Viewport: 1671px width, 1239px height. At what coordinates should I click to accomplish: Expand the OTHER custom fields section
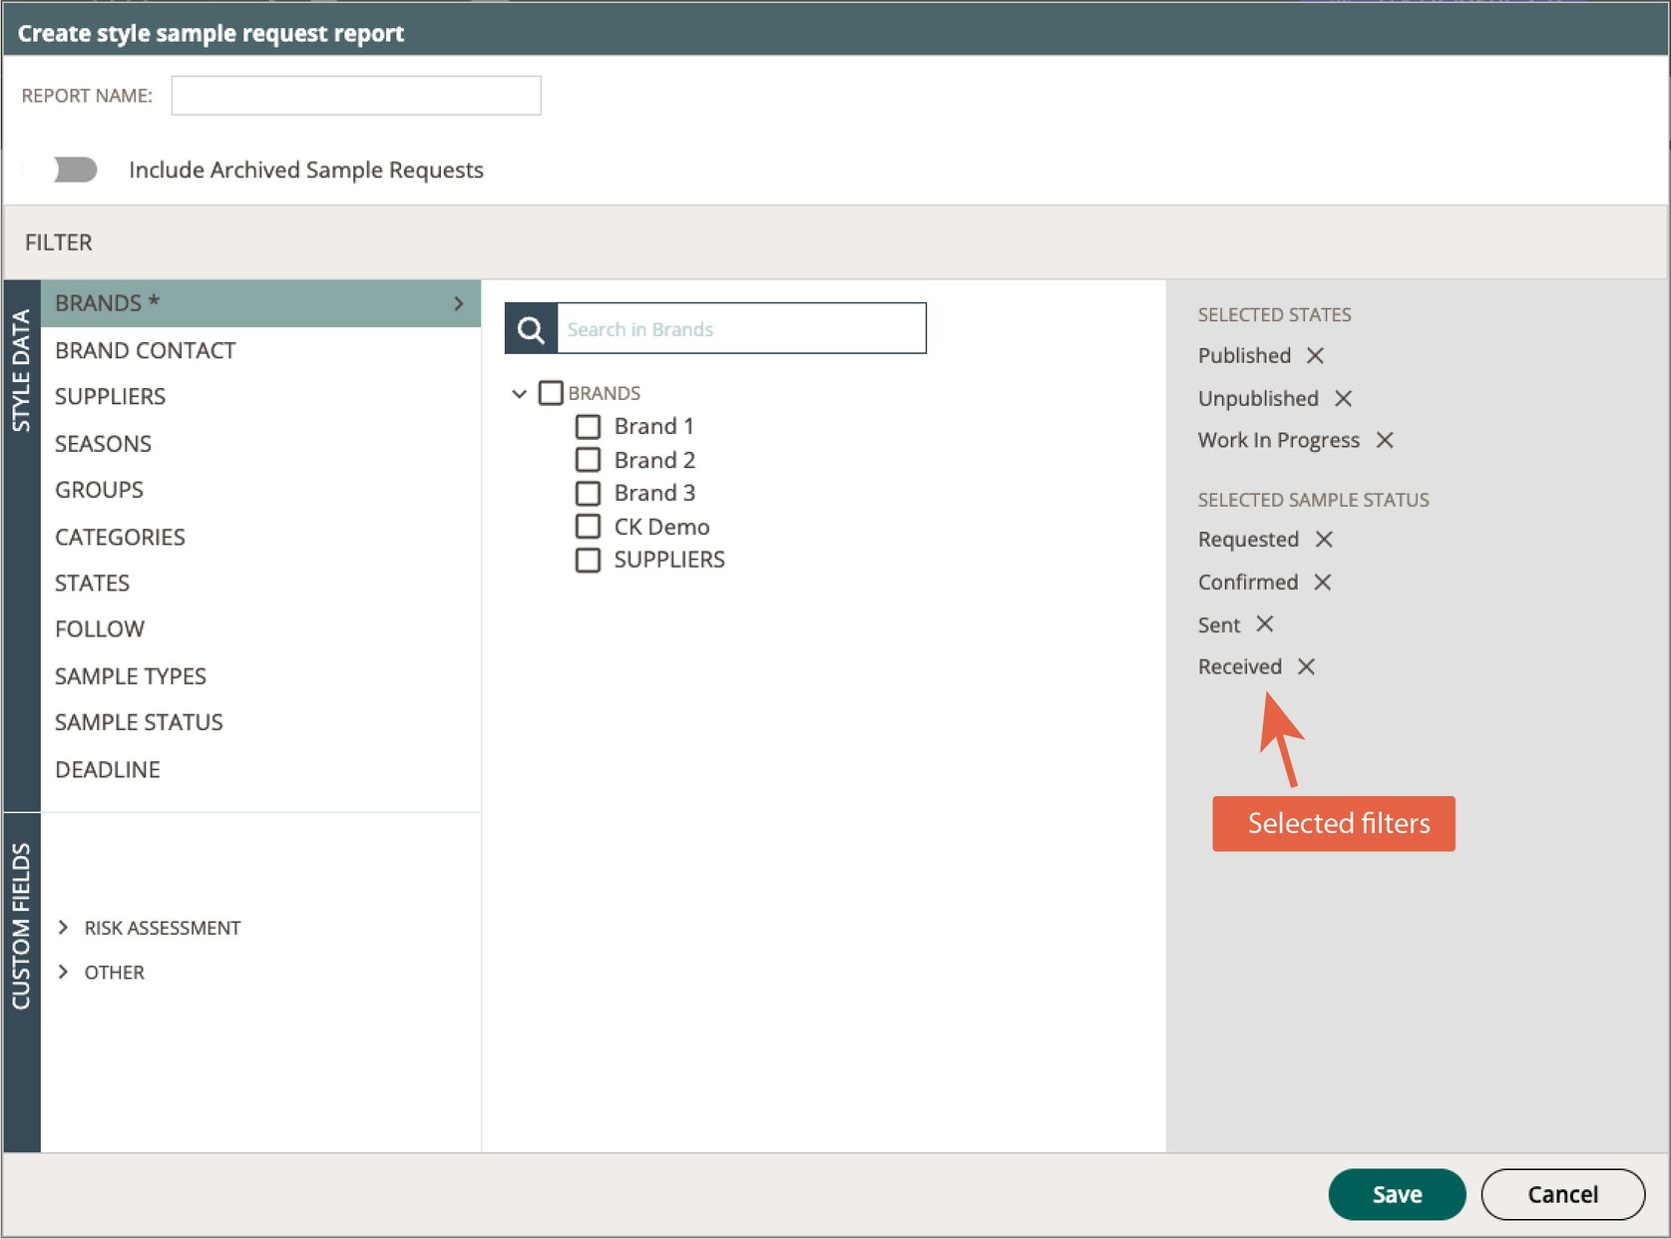point(64,972)
